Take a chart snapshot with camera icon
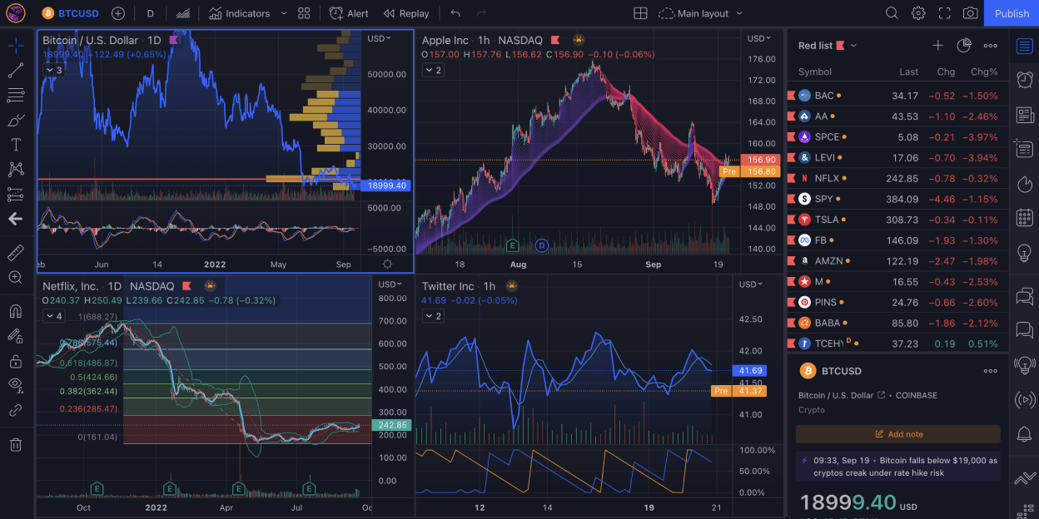Screen dimensions: 1039x519 coord(970,13)
